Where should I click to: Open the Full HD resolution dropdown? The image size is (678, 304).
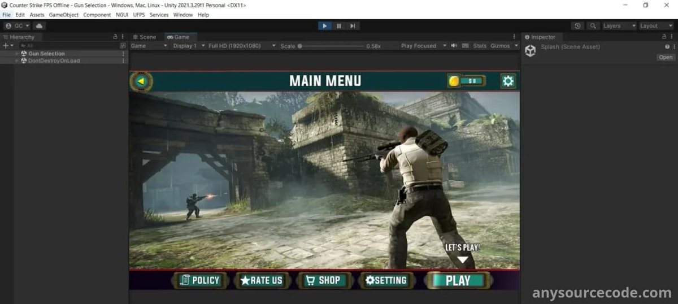pyautogui.click(x=242, y=46)
